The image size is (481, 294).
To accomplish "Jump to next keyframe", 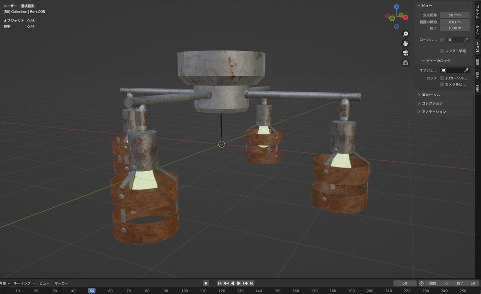I will (x=245, y=283).
